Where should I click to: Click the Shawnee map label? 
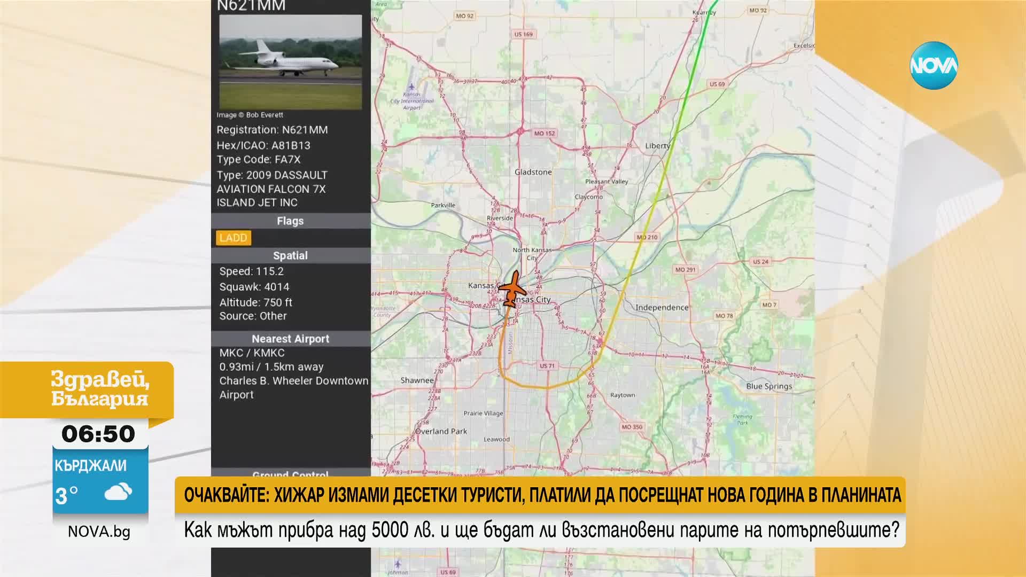[x=417, y=380]
